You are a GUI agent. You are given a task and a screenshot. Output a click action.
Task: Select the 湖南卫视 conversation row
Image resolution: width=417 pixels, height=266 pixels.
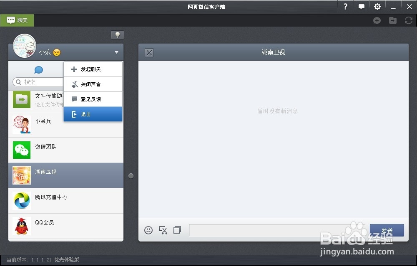66,175
